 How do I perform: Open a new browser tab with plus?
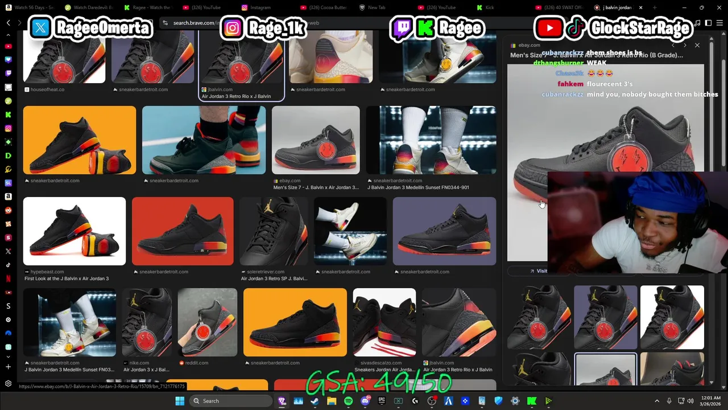pos(655,7)
